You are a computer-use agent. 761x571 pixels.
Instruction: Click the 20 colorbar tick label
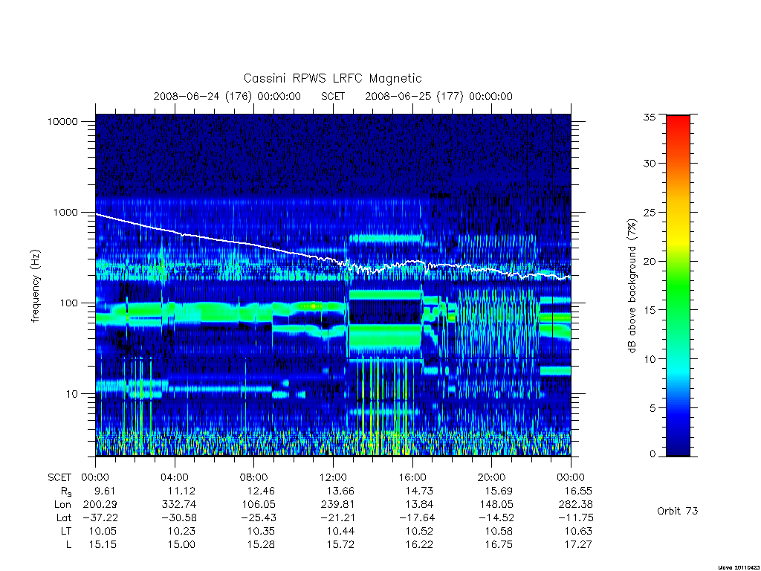[650, 261]
